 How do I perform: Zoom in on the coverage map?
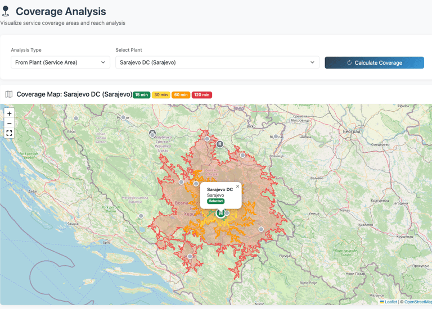click(x=9, y=113)
